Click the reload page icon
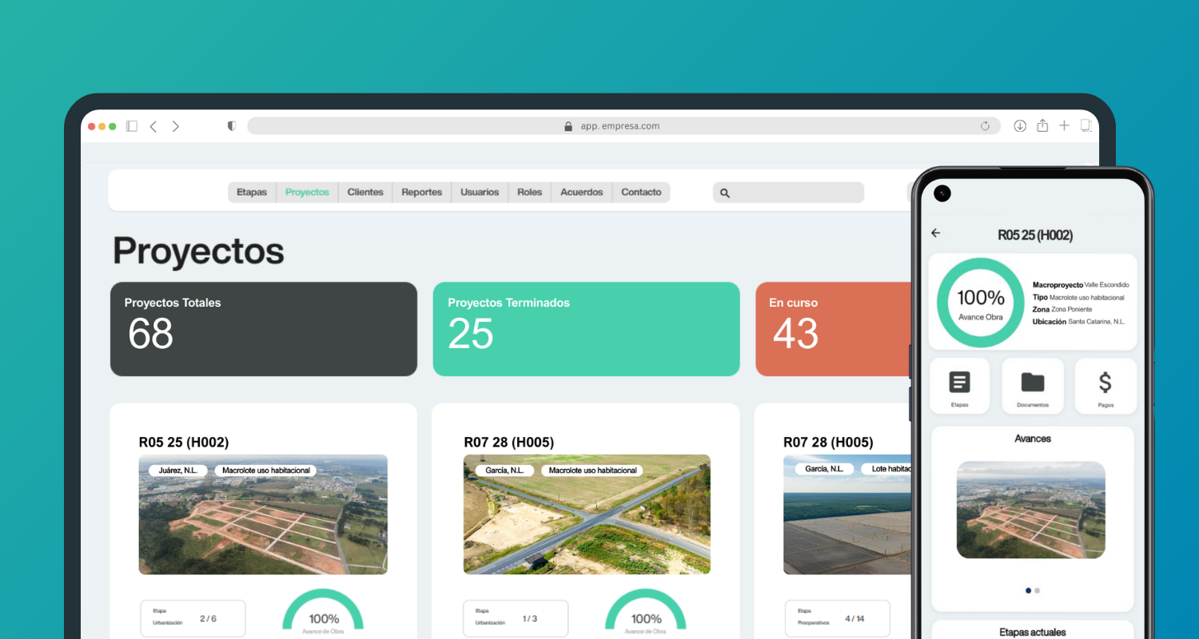 point(985,126)
